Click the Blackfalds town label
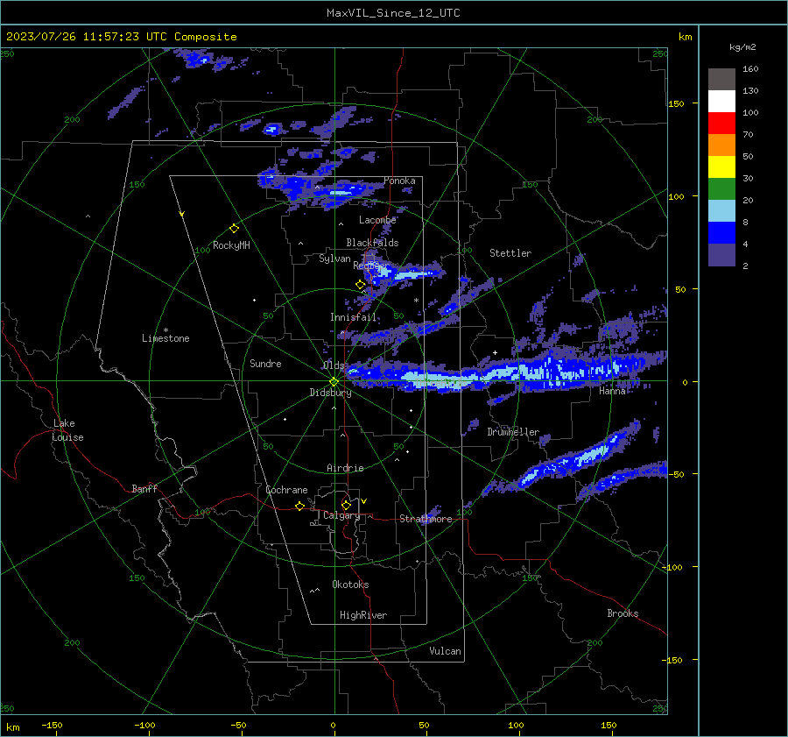 372,243
